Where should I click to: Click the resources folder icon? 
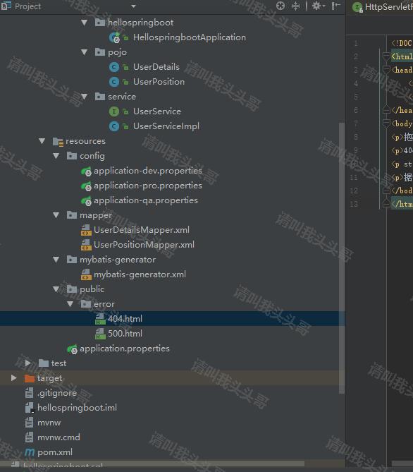click(x=58, y=141)
